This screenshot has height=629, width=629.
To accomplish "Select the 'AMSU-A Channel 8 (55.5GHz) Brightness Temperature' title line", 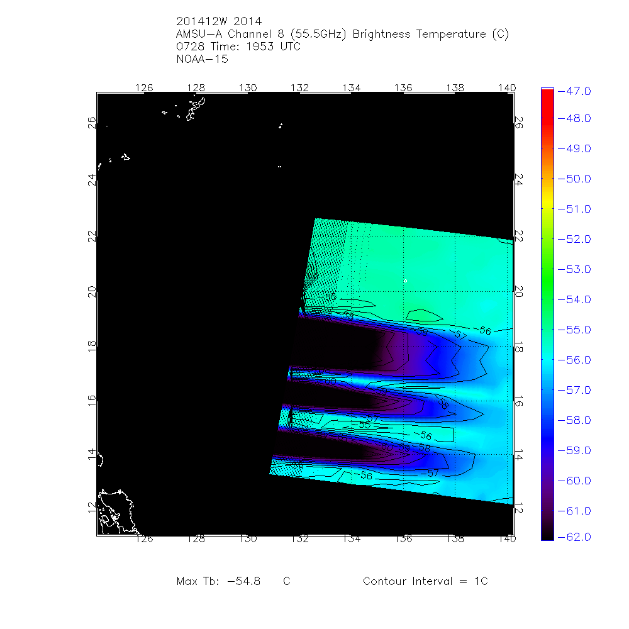I will coord(342,34).
